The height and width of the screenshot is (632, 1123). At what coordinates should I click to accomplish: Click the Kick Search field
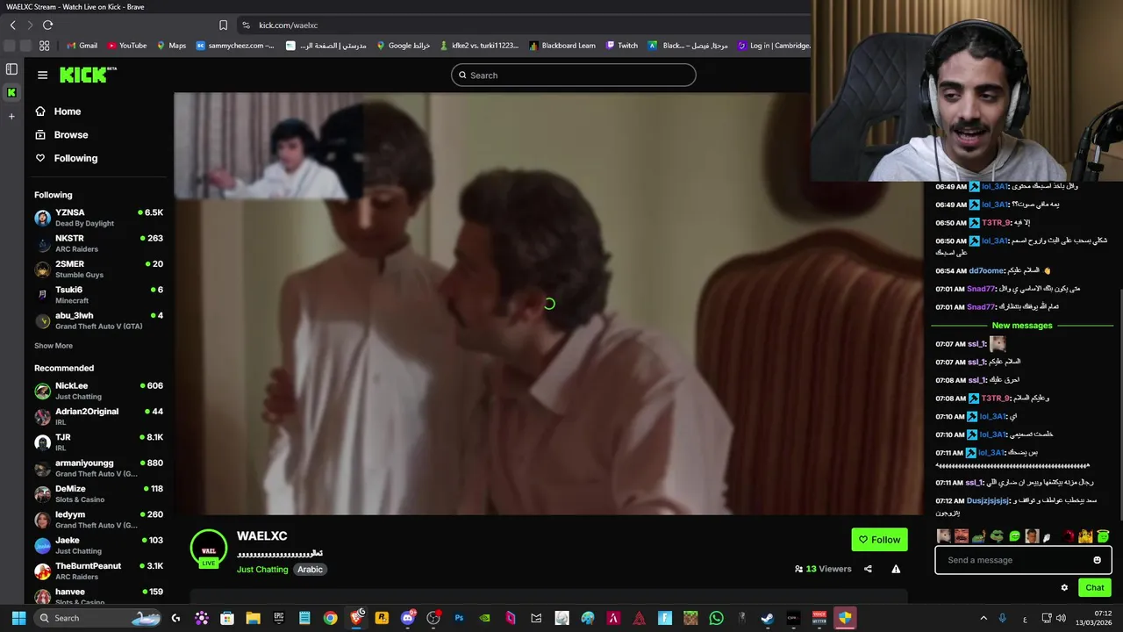[574, 75]
